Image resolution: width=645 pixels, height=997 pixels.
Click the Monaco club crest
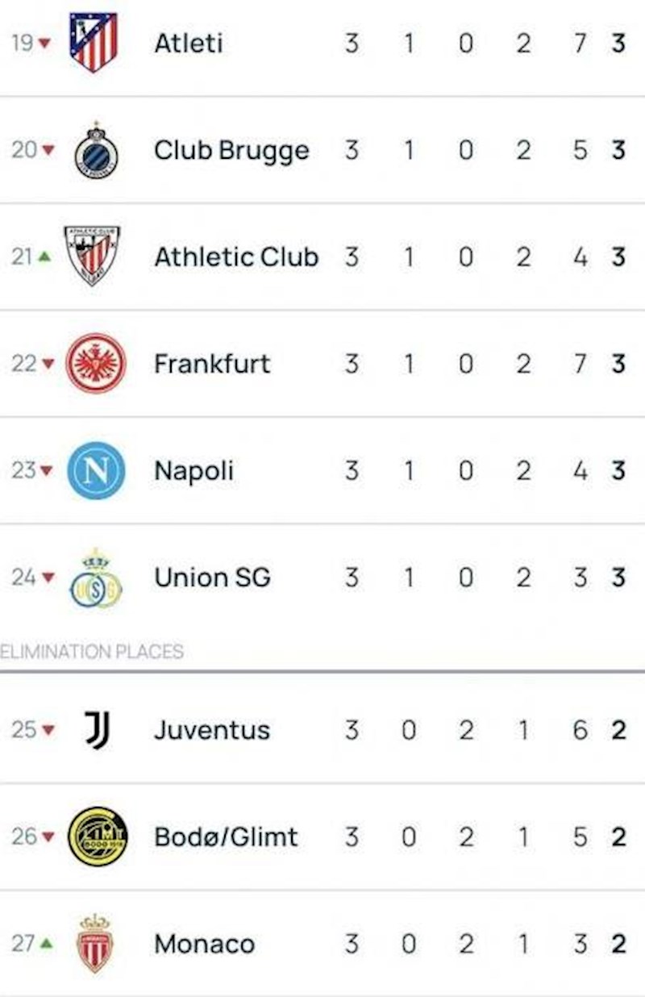[95, 943]
